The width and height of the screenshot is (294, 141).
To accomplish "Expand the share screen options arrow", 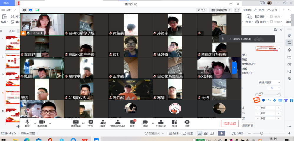I will click(83, 123).
